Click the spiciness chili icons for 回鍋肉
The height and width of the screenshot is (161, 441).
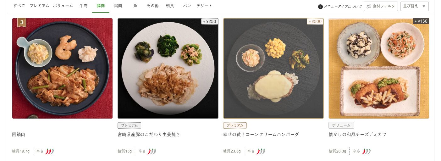(49, 152)
